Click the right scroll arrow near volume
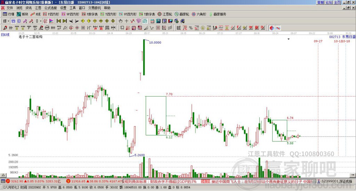This screenshot has height=191, width=356. pyautogui.click(x=353, y=175)
